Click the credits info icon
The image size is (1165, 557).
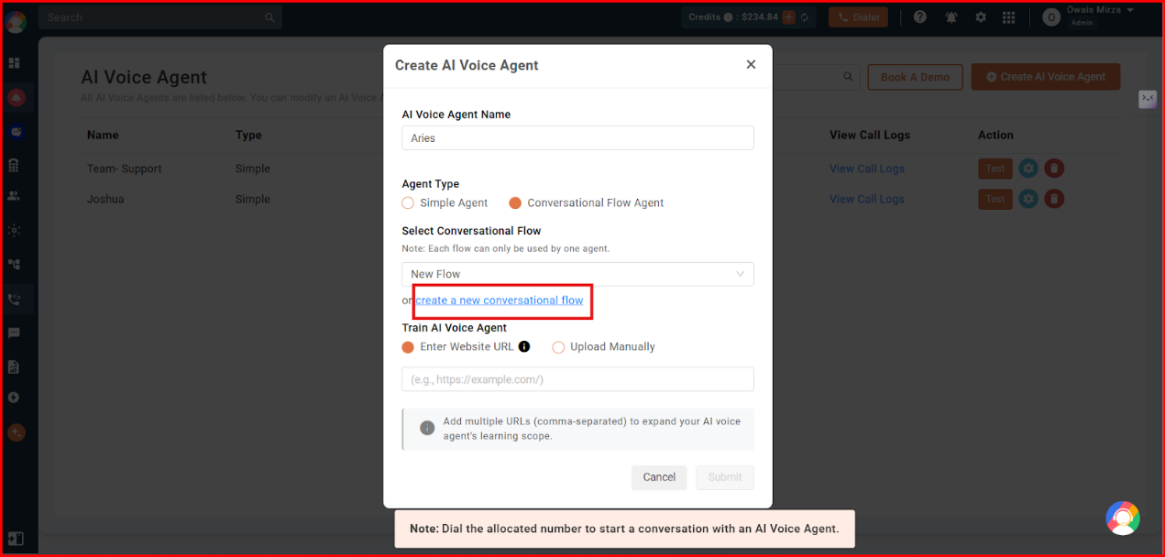[x=728, y=17]
